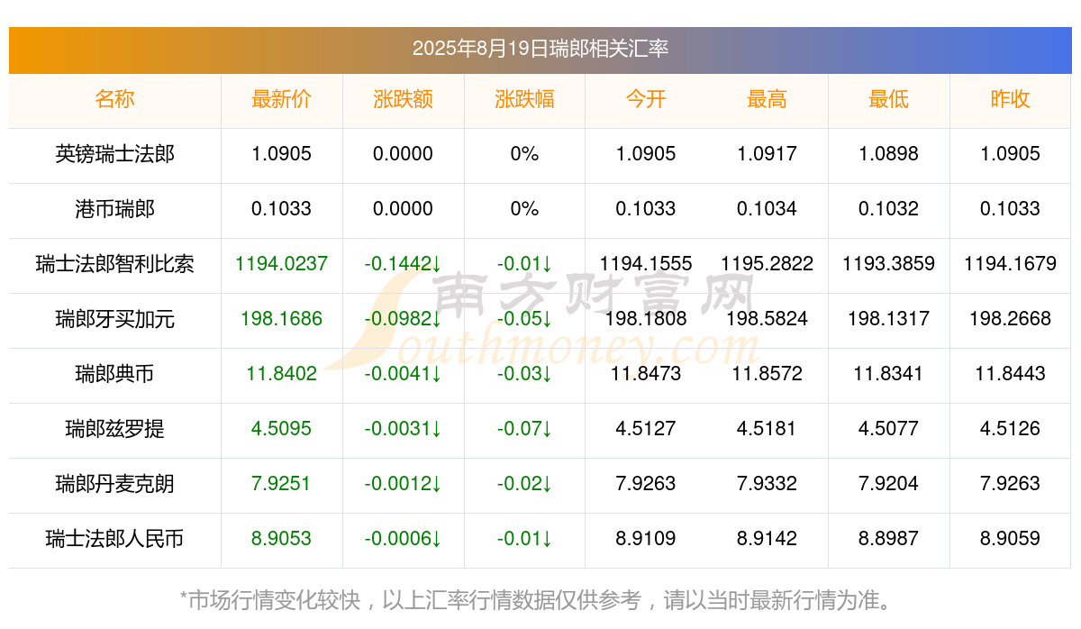Viewport: 1081px width, 629px height.
Task: Click latest price 198.1686
Action: [x=281, y=319]
